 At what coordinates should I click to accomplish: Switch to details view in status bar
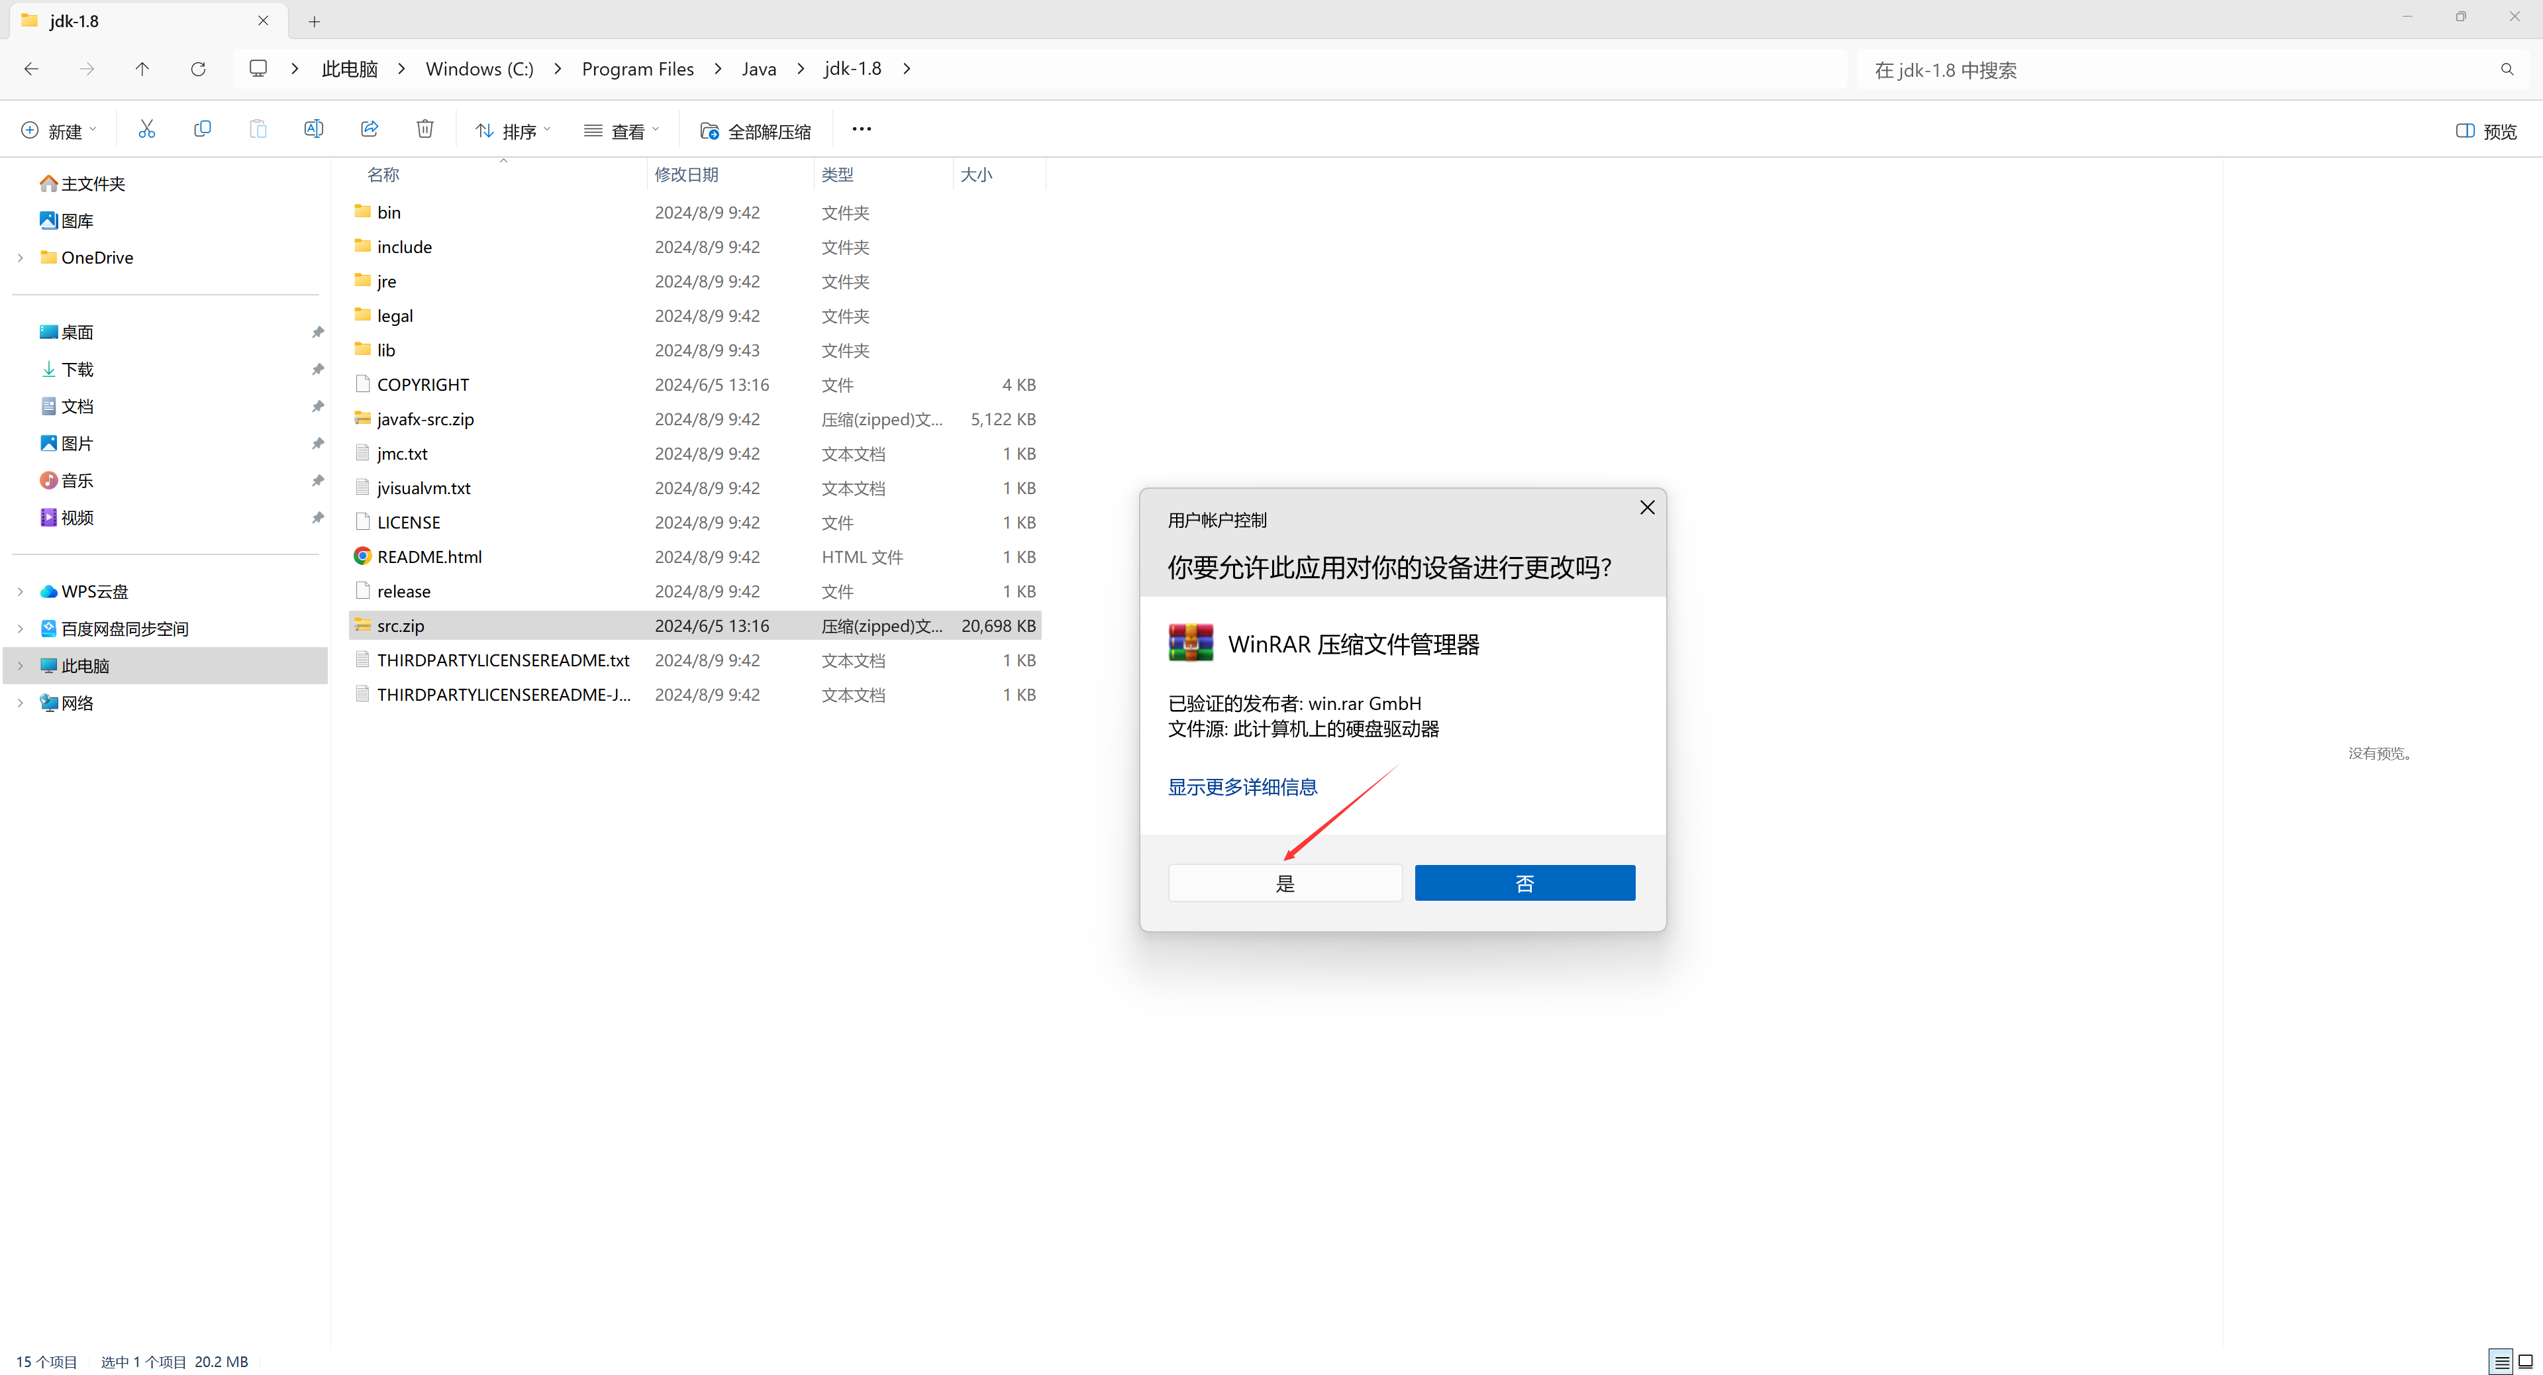pos(2501,1362)
